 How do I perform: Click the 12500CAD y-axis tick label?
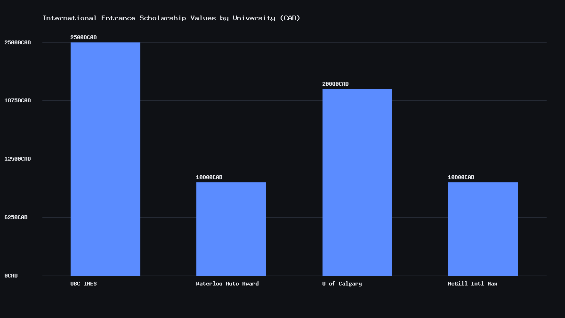18,159
